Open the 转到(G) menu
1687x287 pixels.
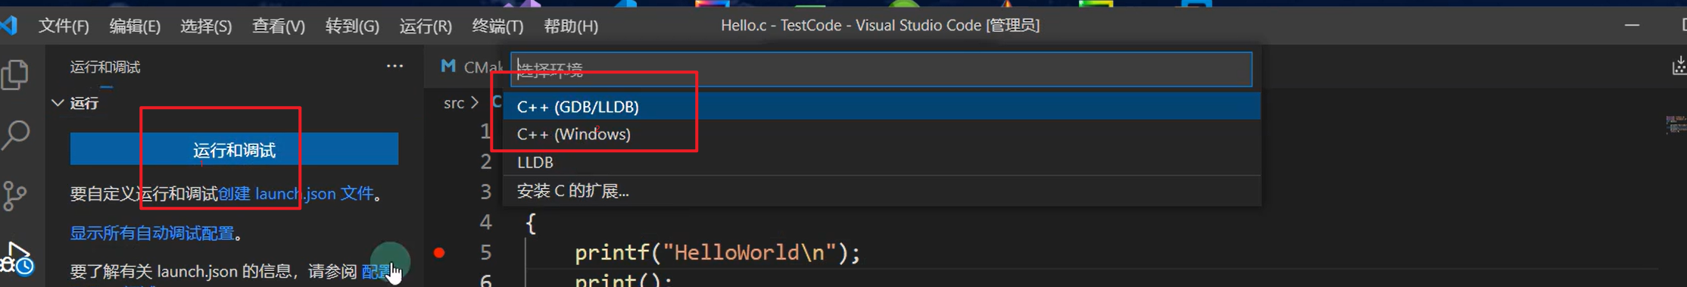[352, 26]
